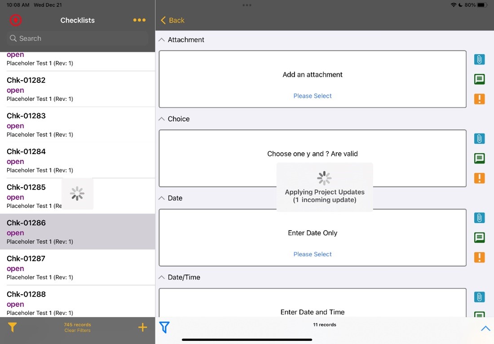The image size is (494, 344).
Task: Click the '11 records' count text
Action: [x=325, y=325]
